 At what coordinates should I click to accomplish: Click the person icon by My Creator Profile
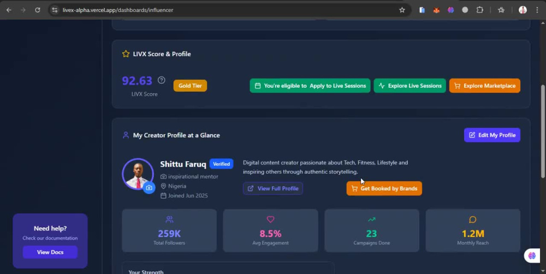click(126, 135)
